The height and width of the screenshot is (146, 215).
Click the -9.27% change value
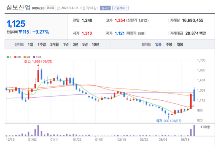point(41,32)
